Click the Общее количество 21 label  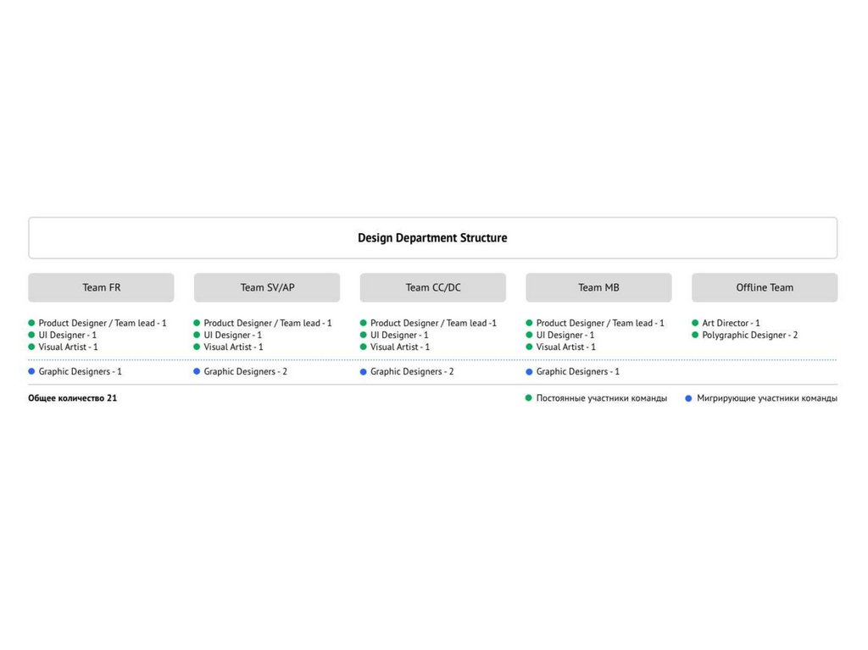point(72,398)
